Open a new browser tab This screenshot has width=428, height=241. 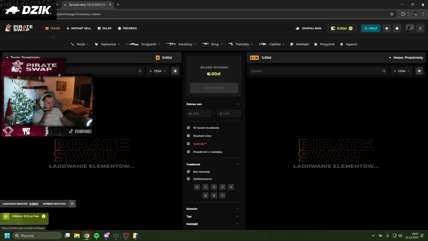pos(118,5)
